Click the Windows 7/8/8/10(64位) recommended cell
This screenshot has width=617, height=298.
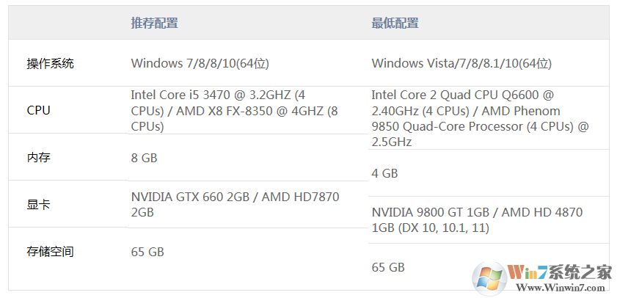pyautogui.click(x=200, y=63)
